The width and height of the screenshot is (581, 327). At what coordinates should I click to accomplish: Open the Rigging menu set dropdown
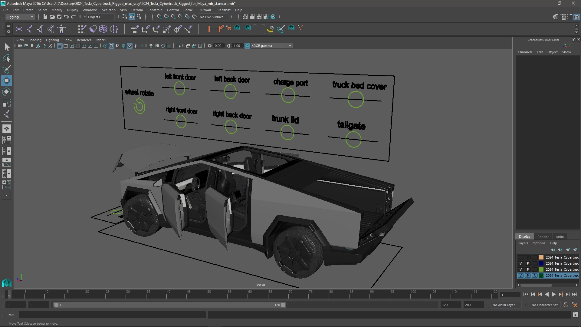pos(20,17)
